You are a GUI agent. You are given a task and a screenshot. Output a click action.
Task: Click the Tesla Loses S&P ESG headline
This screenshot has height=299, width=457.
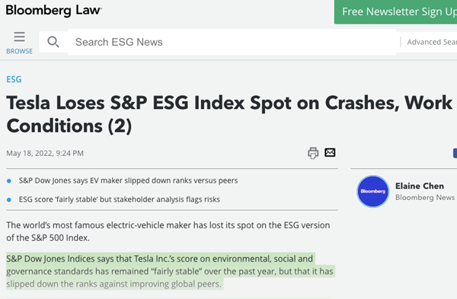[x=229, y=114]
